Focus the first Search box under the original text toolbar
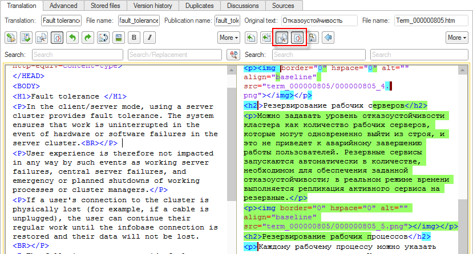473x254 pixels. (x=319, y=55)
